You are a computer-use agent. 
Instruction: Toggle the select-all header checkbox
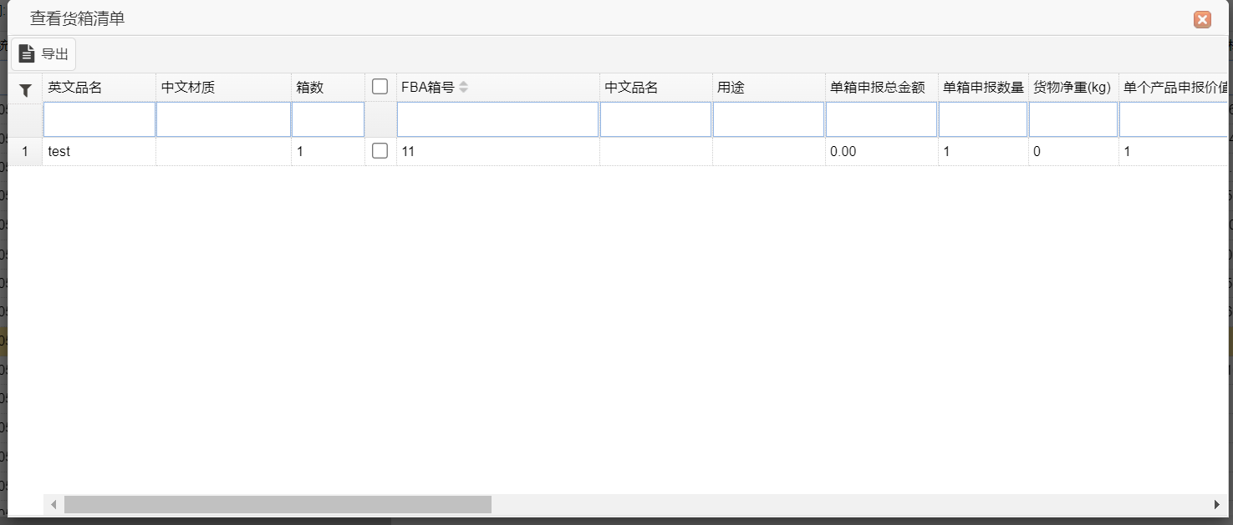coord(380,86)
